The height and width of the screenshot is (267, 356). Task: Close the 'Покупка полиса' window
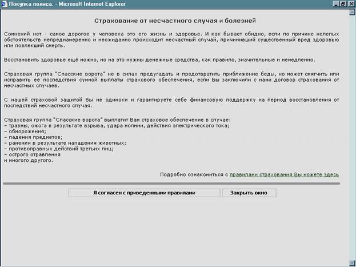click(x=350, y=4)
